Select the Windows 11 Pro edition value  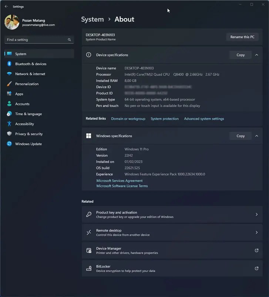click(x=137, y=149)
